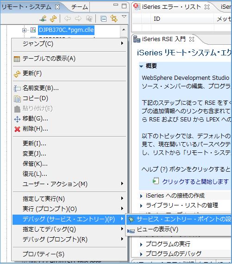Click the ID column header in error list
232x264 pixels.
tap(182, 19)
